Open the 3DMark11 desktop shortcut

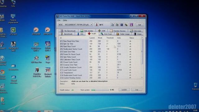tap(48, 31)
